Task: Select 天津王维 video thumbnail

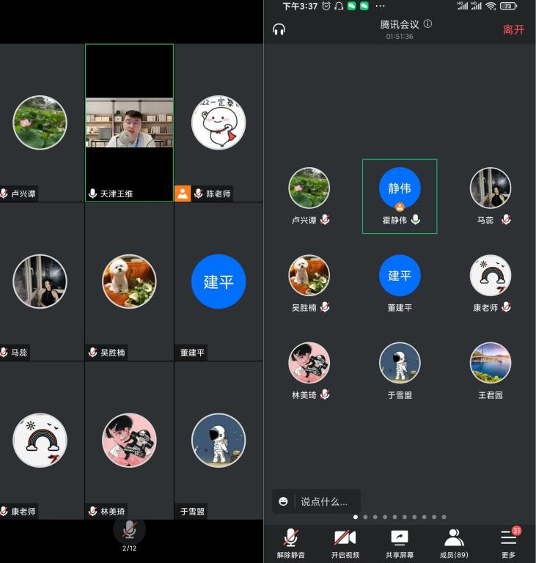Action: (129, 122)
